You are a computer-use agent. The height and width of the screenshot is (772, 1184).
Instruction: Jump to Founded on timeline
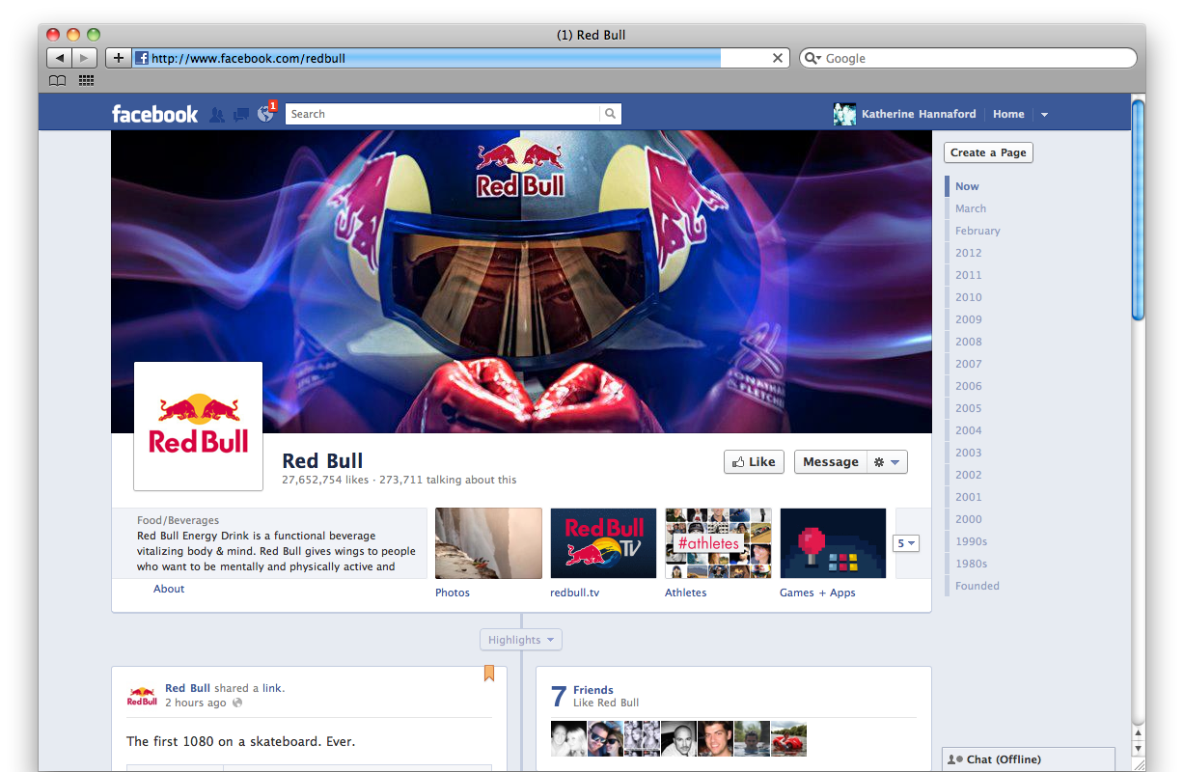click(977, 586)
